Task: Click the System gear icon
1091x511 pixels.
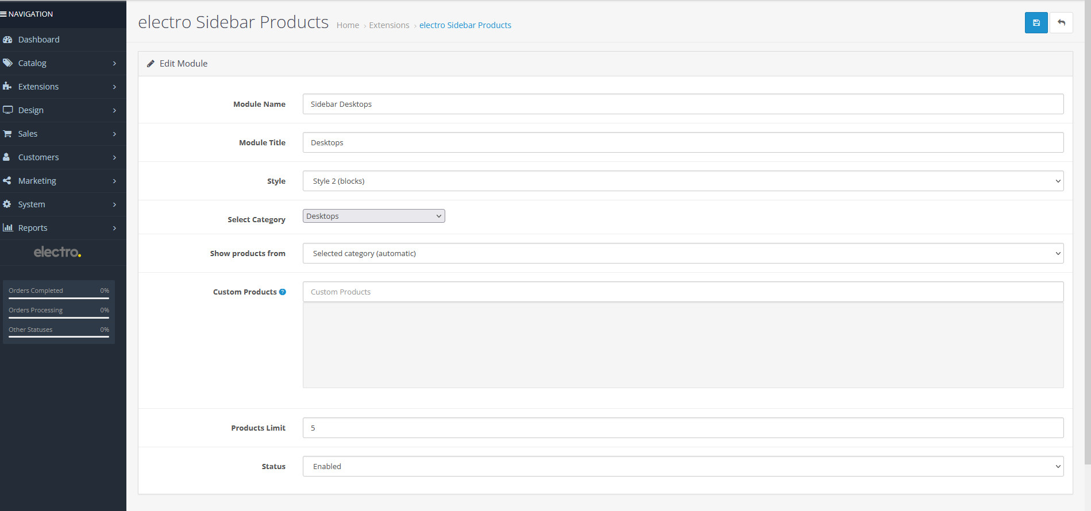Action: 7,204
